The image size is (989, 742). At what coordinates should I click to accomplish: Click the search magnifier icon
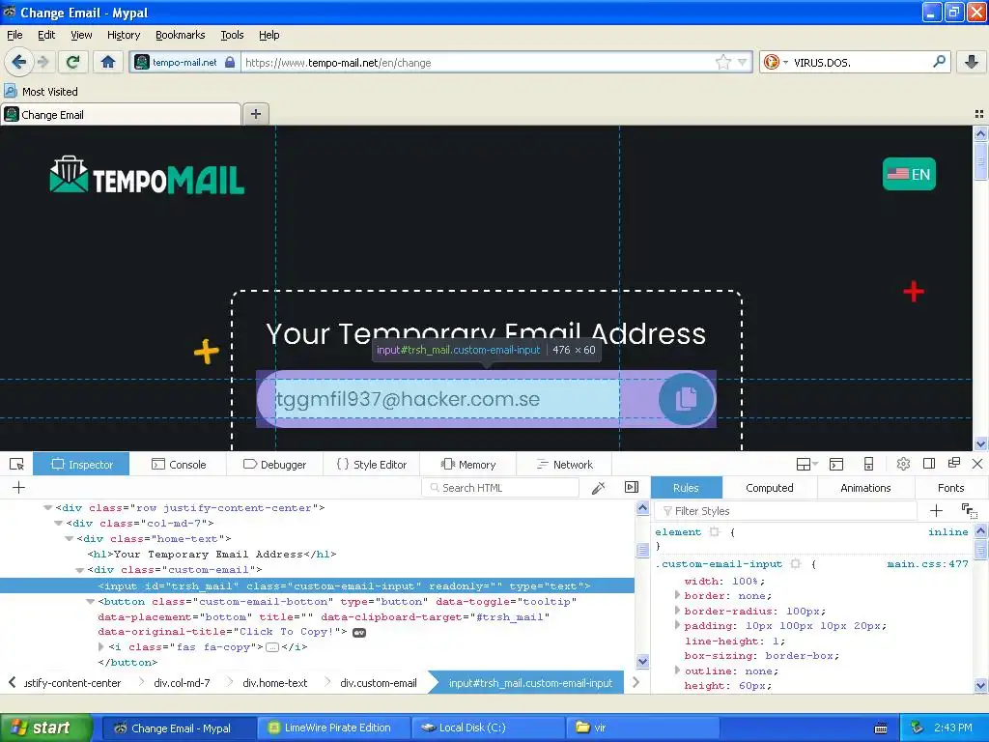[939, 62]
